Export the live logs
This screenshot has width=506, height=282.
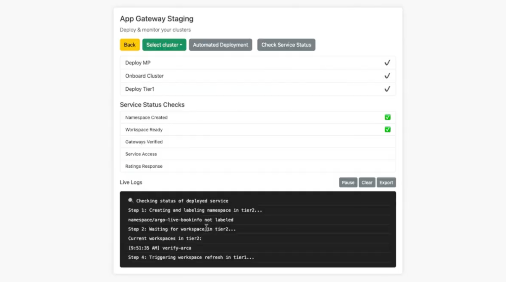(x=386, y=182)
